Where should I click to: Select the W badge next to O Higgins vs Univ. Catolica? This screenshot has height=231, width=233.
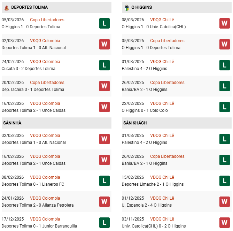[224, 23]
